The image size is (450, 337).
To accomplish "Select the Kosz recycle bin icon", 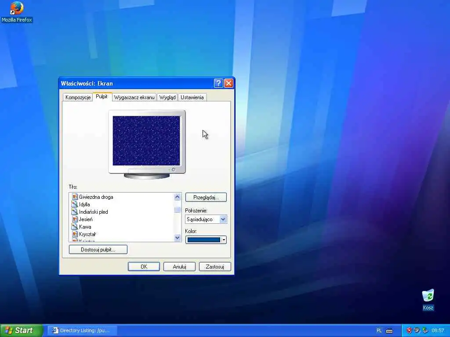I will click(428, 296).
